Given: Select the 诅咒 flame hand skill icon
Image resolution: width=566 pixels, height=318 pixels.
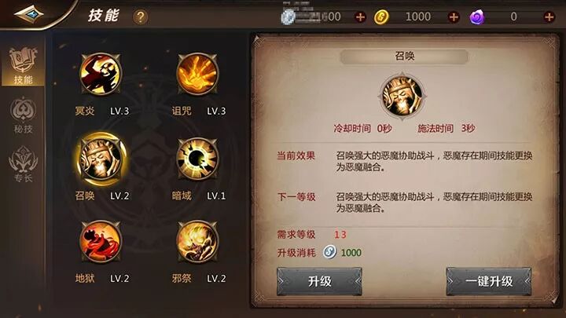Looking at the screenshot, I should (197, 75).
